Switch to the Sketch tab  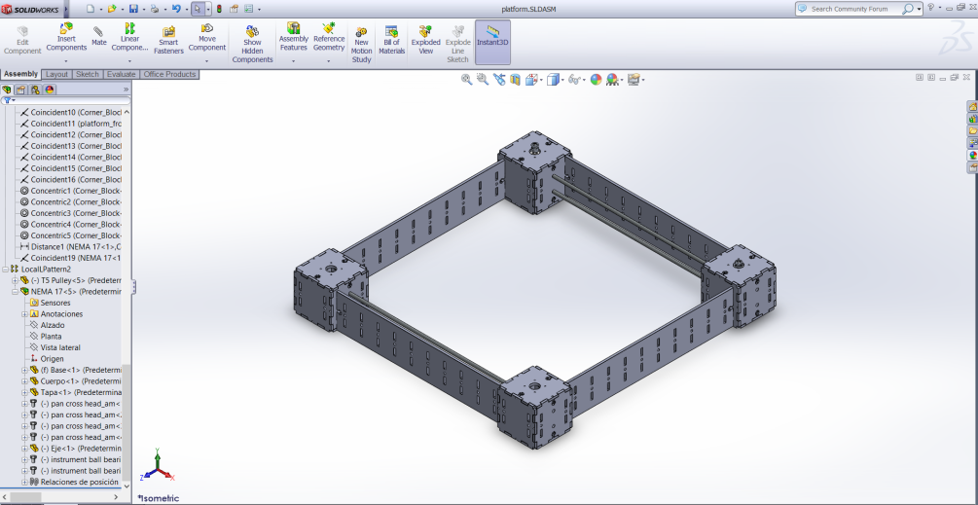point(88,74)
